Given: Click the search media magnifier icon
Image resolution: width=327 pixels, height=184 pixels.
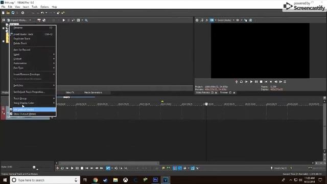Looking at the screenshot, I should pyautogui.click(x=86, y=20).
